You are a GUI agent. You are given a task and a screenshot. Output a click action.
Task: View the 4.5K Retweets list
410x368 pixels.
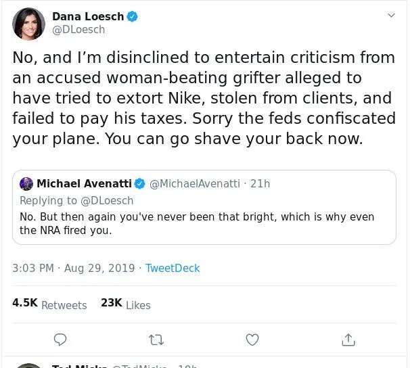click(x=49, y=304)
